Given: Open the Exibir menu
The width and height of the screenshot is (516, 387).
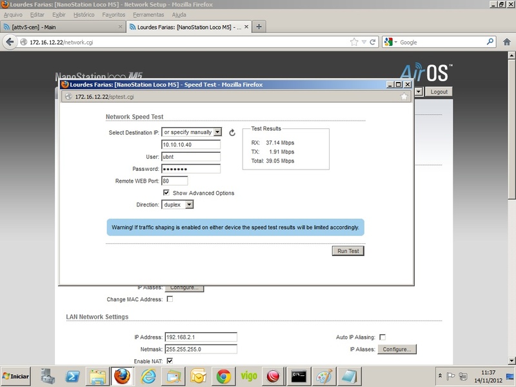Looking at the screenshot, I should pyautogui.click(x=59, y=15).
